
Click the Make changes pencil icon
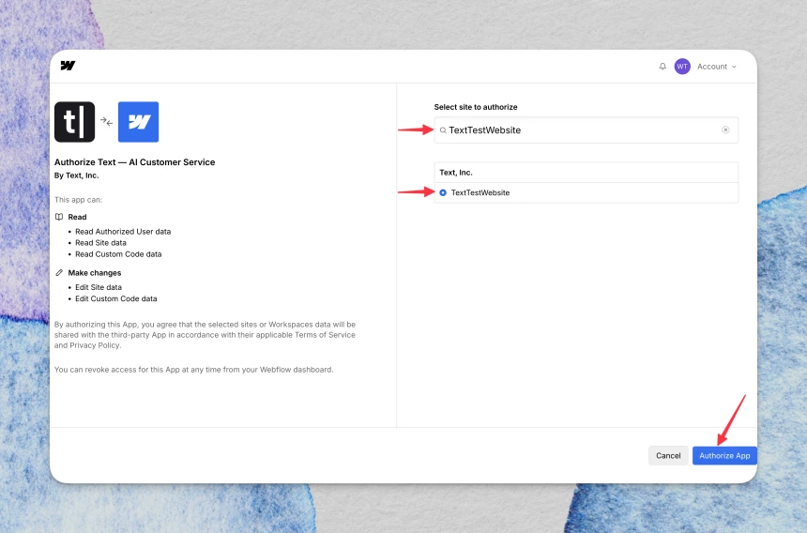(x=59, y=273)
